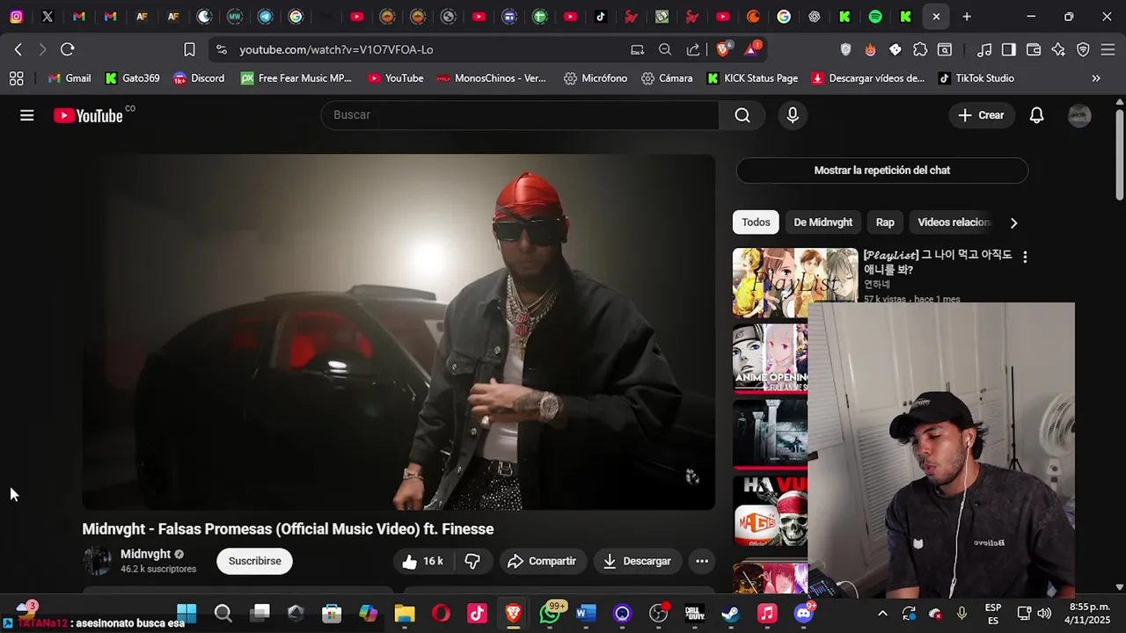The width and height of the screenshot is (1126, 633).
Task: Open Brave VPN shield icon
Action: click(1083, 49)
